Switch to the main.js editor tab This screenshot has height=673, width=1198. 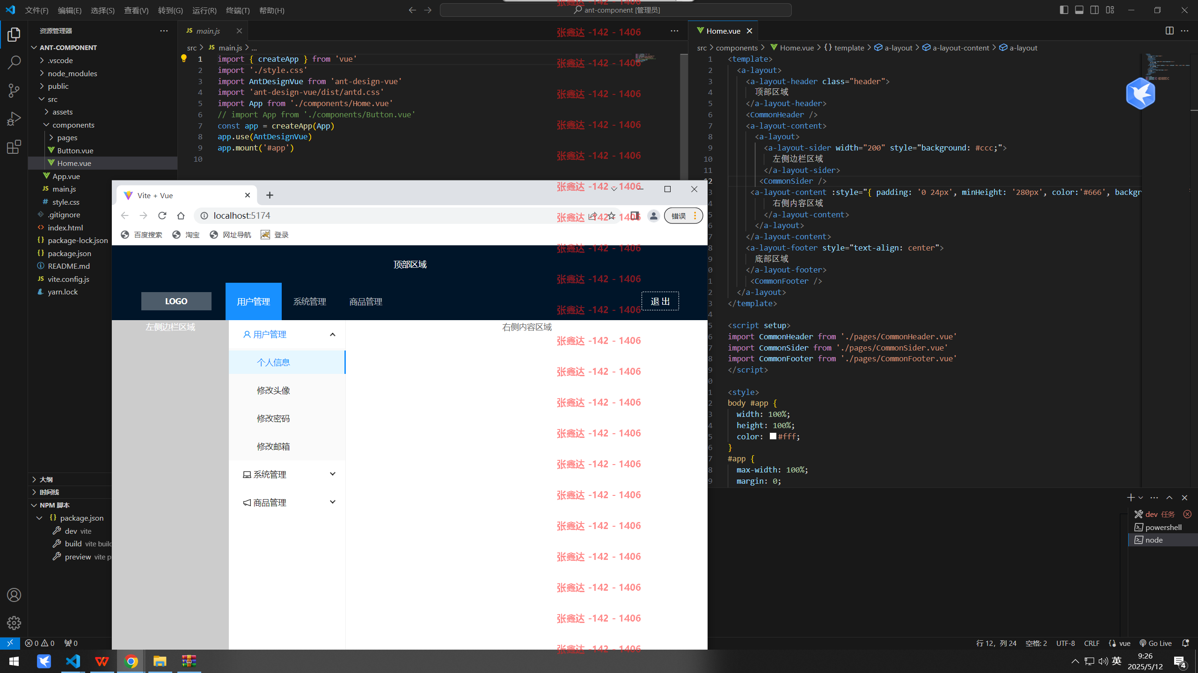pos(208,31)
